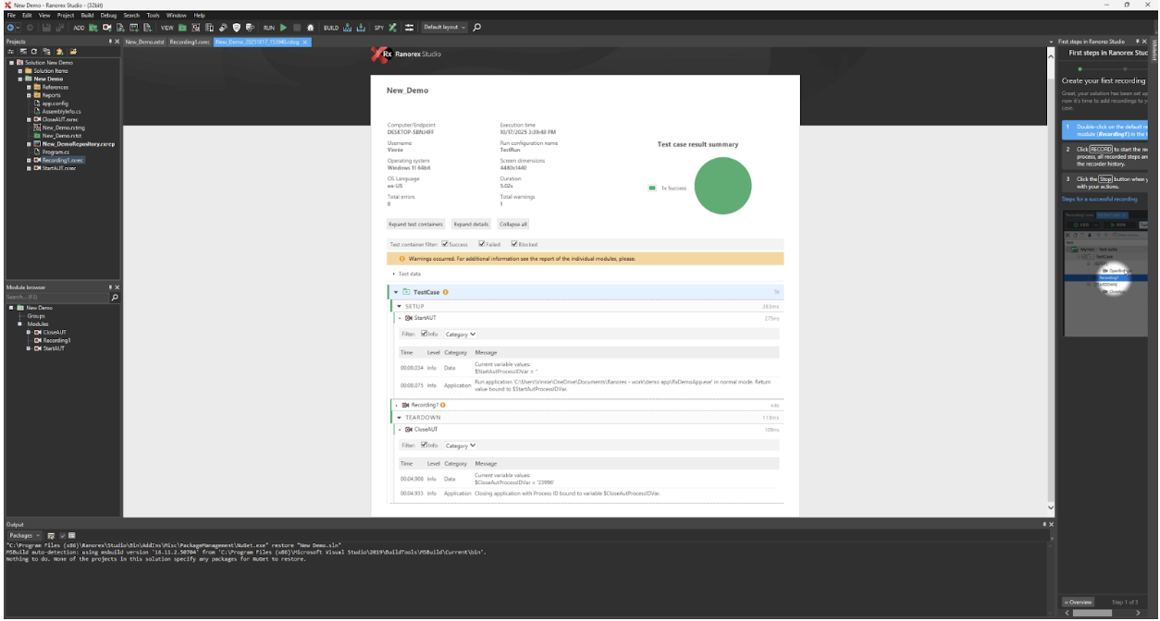
Task: Click the Collapse all button
Action: point(512,224)
